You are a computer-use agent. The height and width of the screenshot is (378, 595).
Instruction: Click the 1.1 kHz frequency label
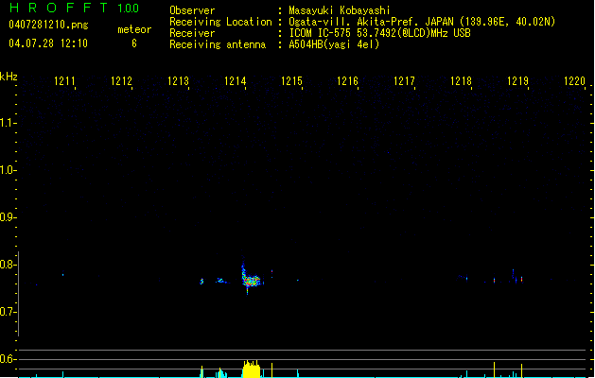click(x=8, y=123)
